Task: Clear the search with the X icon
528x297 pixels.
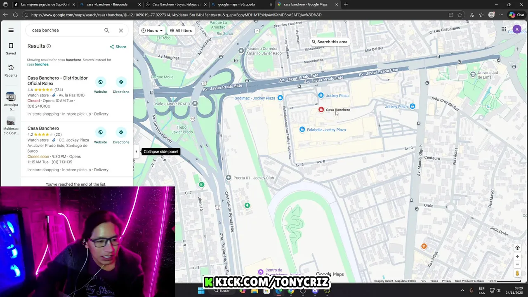Action: [121, 30]
